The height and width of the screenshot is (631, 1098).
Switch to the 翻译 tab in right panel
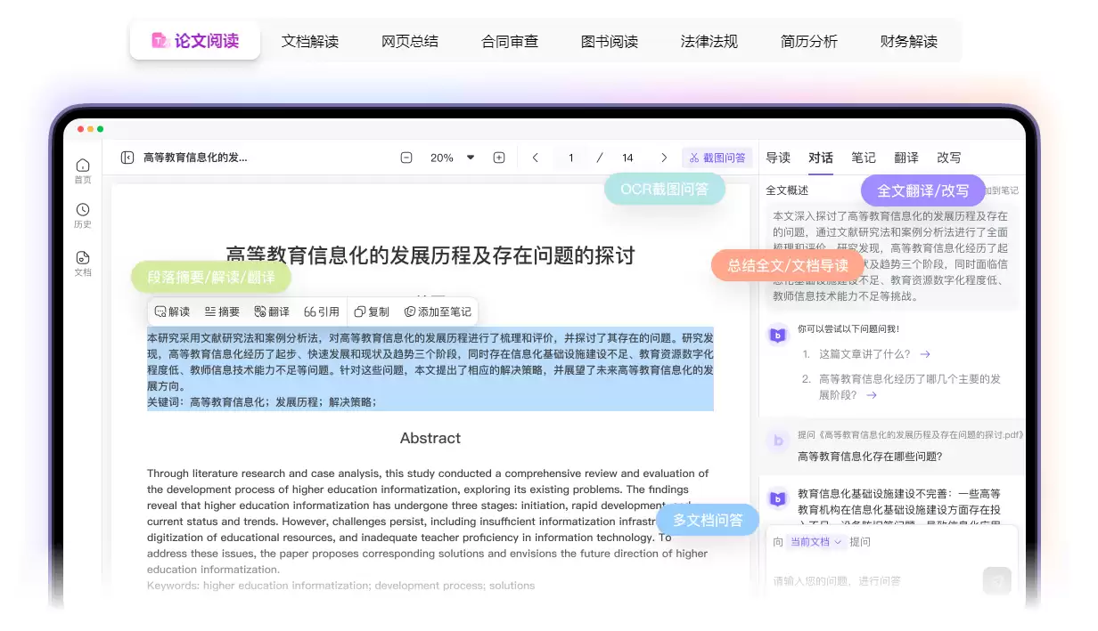pyautogui.click(x=905, y=158)
